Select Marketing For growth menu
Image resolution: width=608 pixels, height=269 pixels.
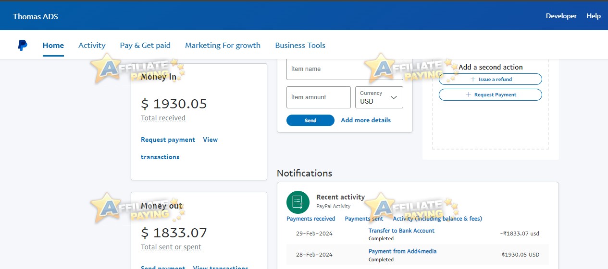coord(223,46)
